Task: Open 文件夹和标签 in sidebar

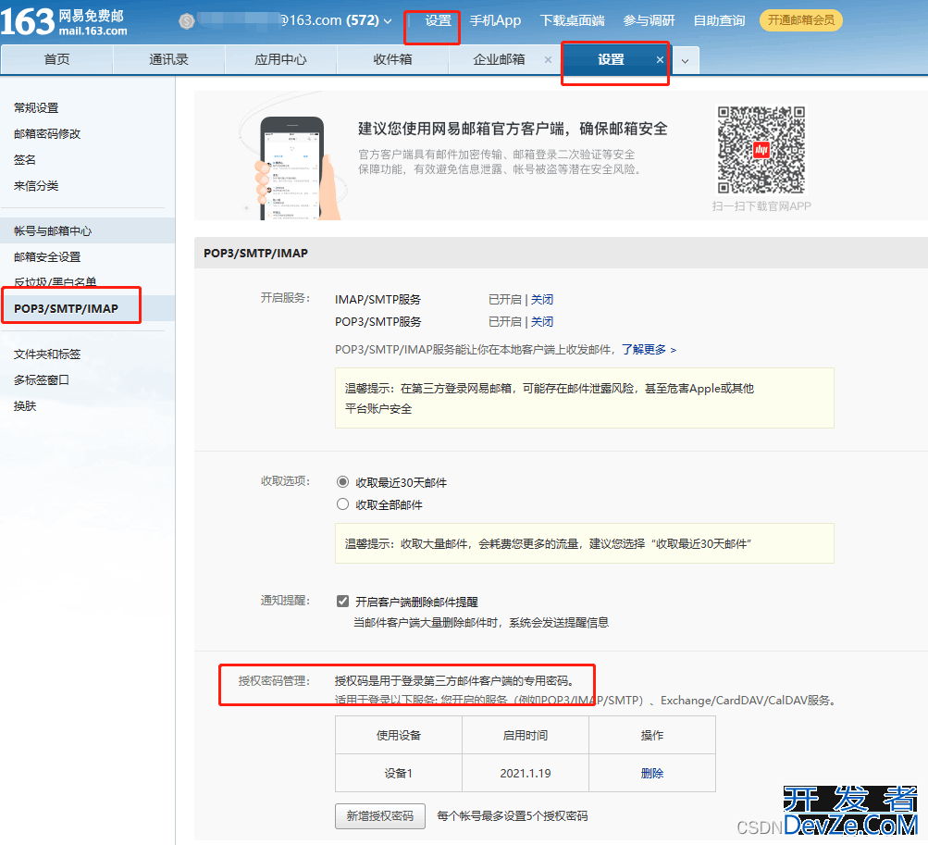Action: pyautogui.click(x=47, y=354)
